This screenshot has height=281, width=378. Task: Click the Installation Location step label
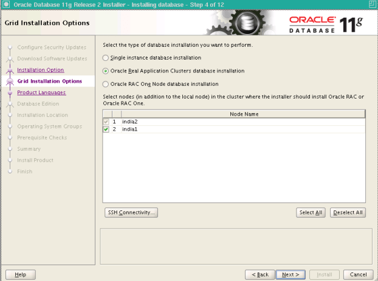pos(43,116)
